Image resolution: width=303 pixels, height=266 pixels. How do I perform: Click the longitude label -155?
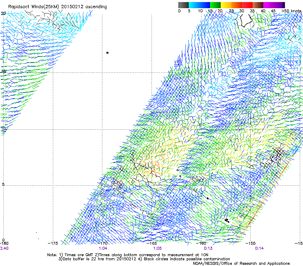pyautogui.click(x=251, y=243)
